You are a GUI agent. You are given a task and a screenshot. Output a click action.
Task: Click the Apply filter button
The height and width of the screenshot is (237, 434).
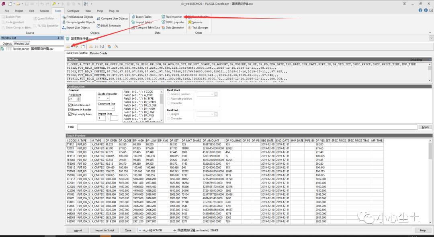425,127
